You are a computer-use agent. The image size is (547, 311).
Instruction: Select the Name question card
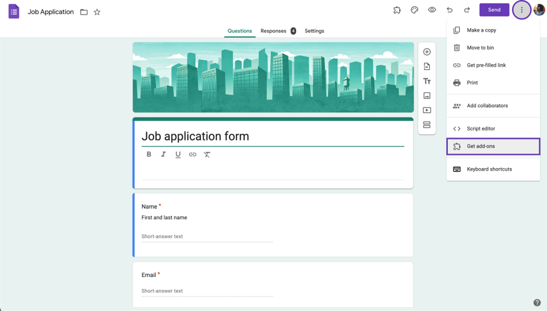coord(273,225)
